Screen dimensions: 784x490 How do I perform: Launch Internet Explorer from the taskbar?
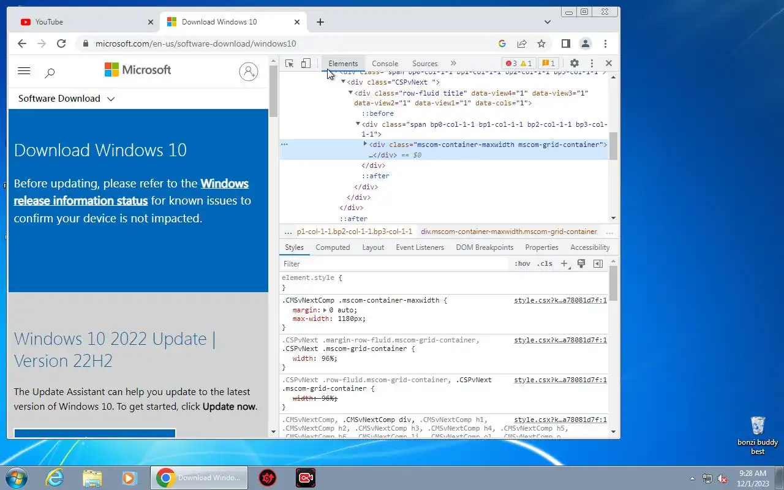click(55, 478)
